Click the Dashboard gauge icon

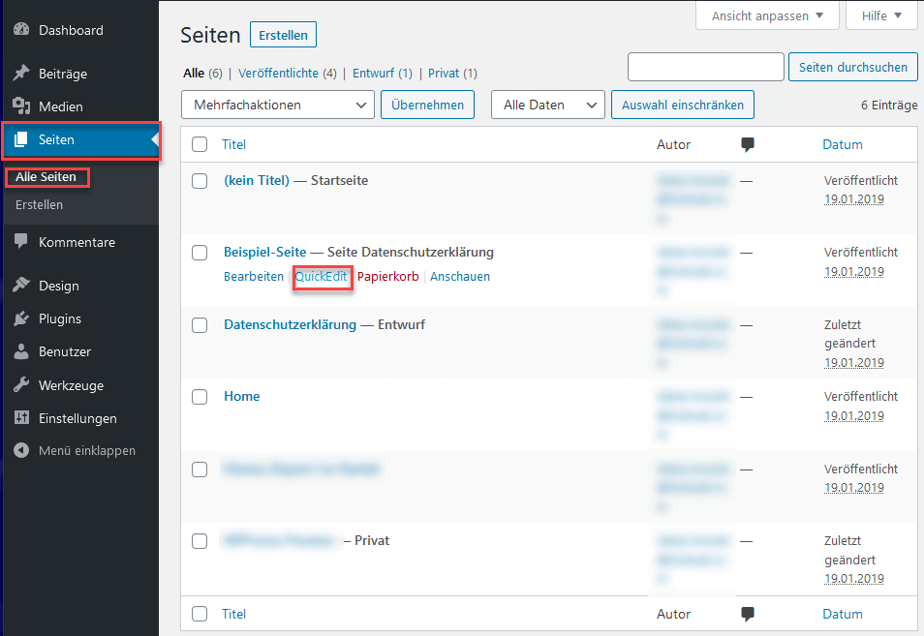[x=21, y=29]
